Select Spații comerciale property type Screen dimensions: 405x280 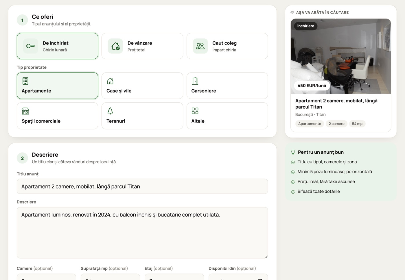click(58, 116)
